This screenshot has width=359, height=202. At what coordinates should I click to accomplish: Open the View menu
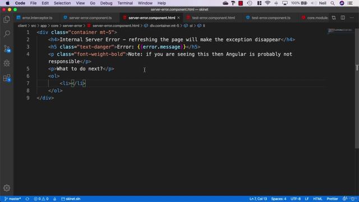coord(80,3)
